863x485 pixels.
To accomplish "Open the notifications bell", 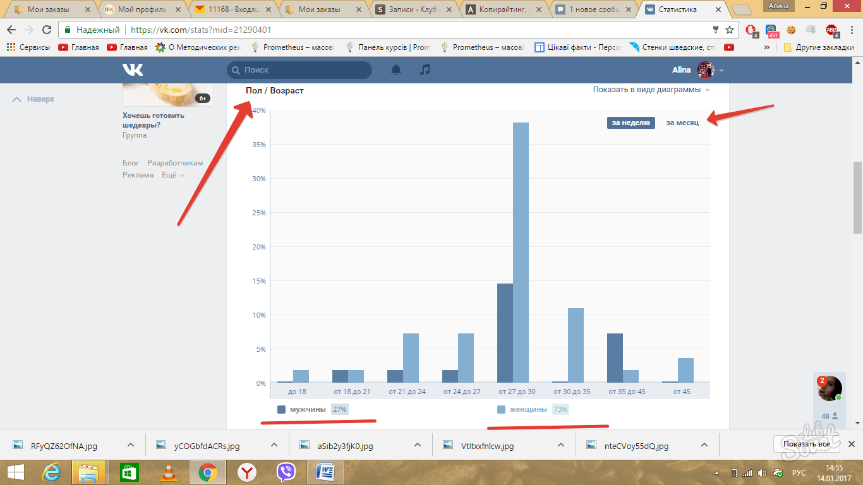I will click(x=396, y=70).
